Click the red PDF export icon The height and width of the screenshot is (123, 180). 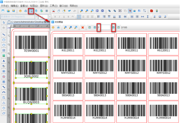[151, 11]
